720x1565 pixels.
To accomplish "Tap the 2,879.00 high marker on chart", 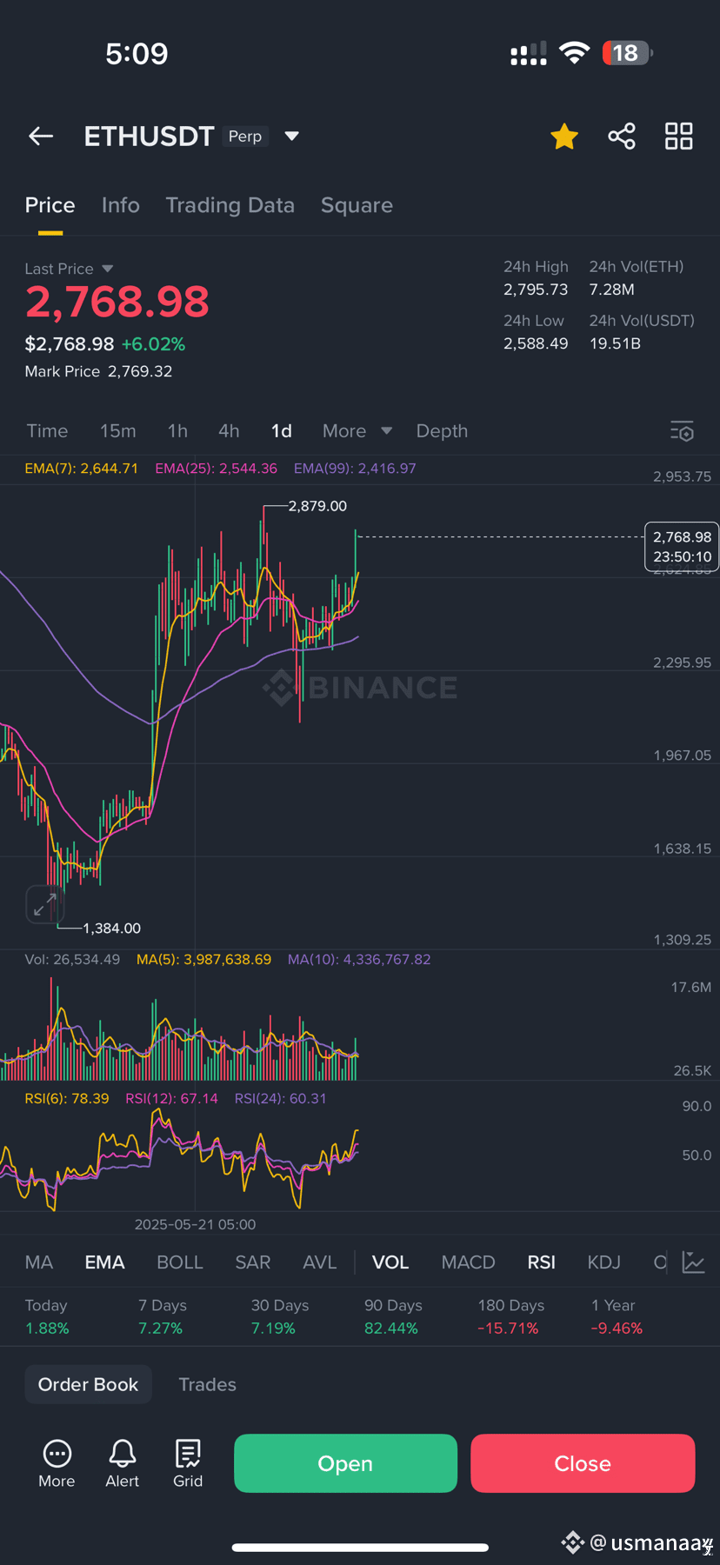I will point(317,506).
